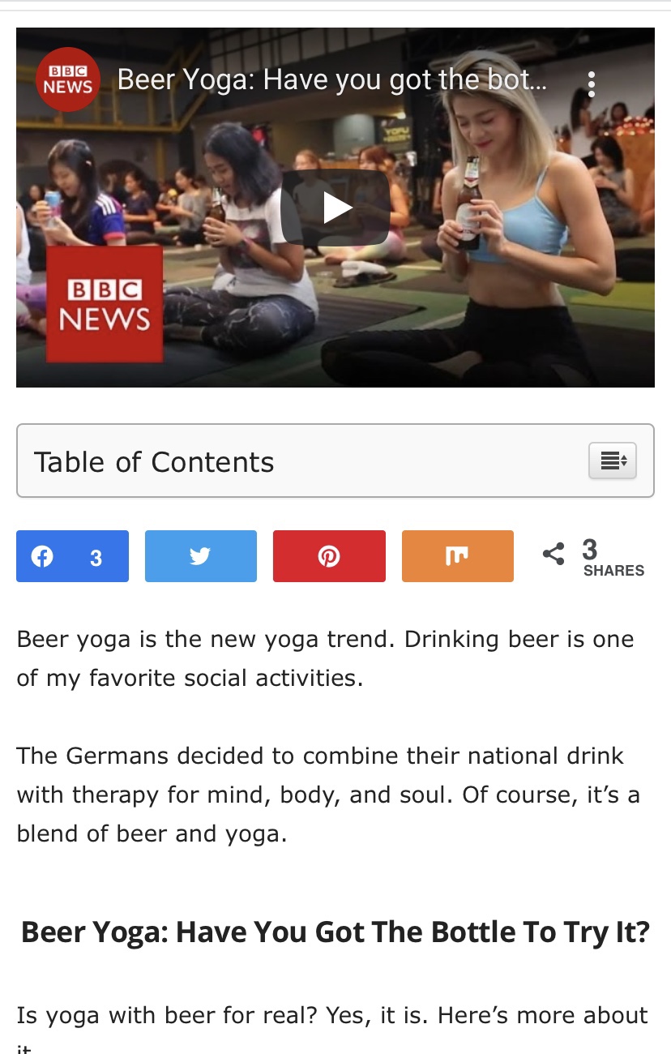Viewport: 671px width, 1054px height.
Task: Click the first paragraph about beer yoga trend
Action: (325, 658)
